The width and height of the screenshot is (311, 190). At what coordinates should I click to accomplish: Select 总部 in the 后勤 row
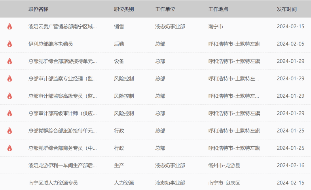(x=160, y=44)
